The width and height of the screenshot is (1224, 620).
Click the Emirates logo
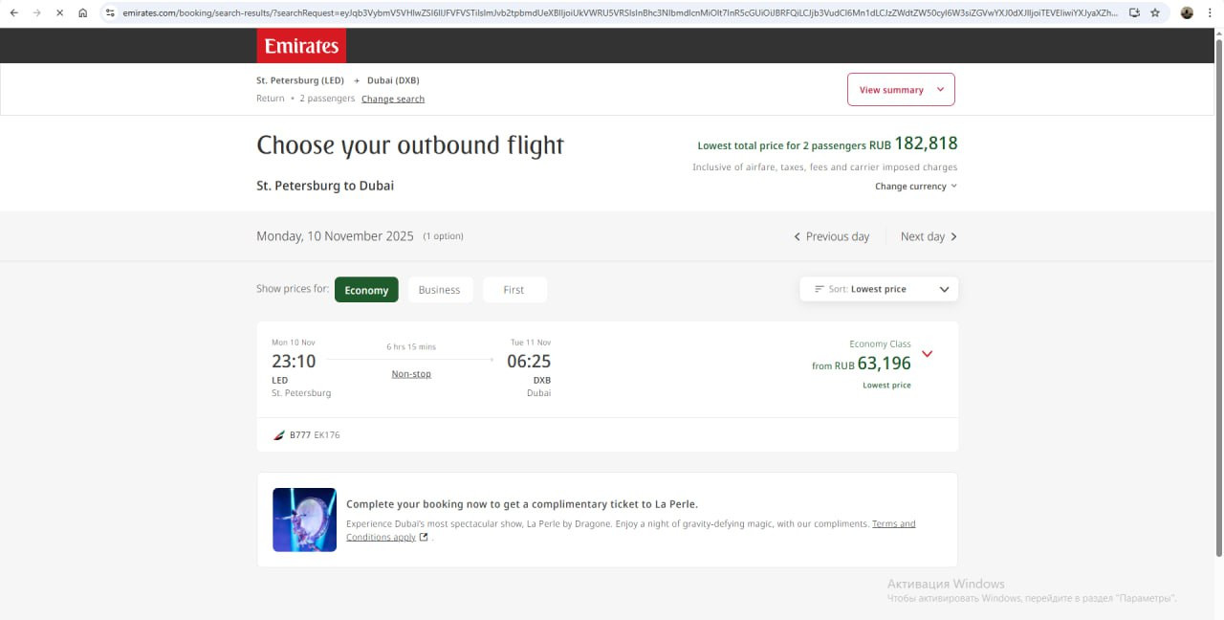tap(301, 46)
